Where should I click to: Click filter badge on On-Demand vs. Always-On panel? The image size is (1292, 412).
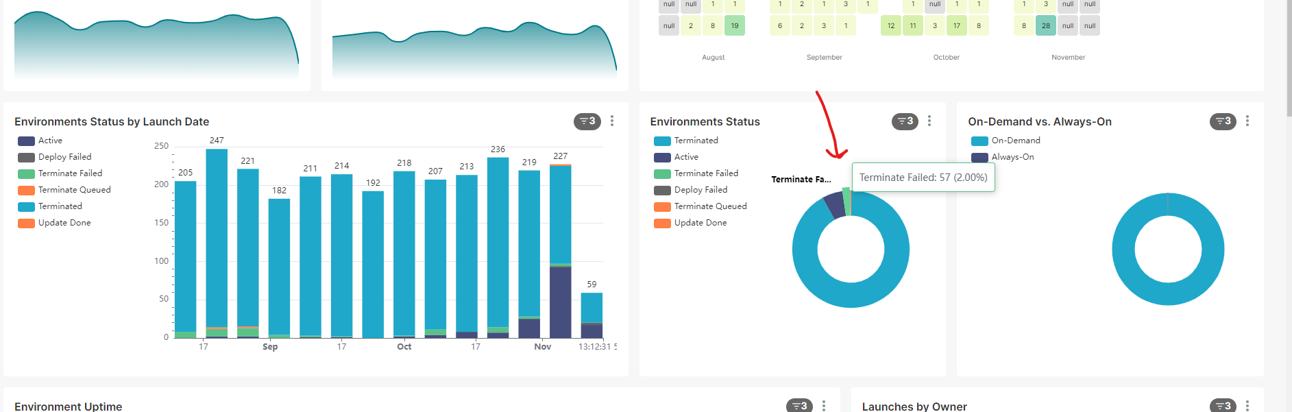click(x=1222, y=121)
